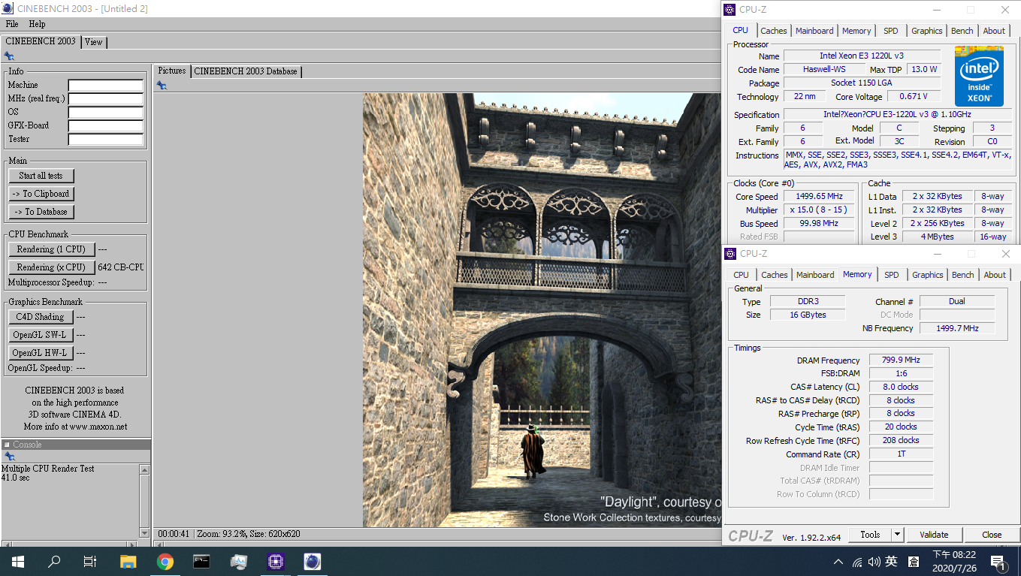The height and width of the screenshot is (576, 1021).
Task: Open the Windows Start menu
Action: (17, 561)
